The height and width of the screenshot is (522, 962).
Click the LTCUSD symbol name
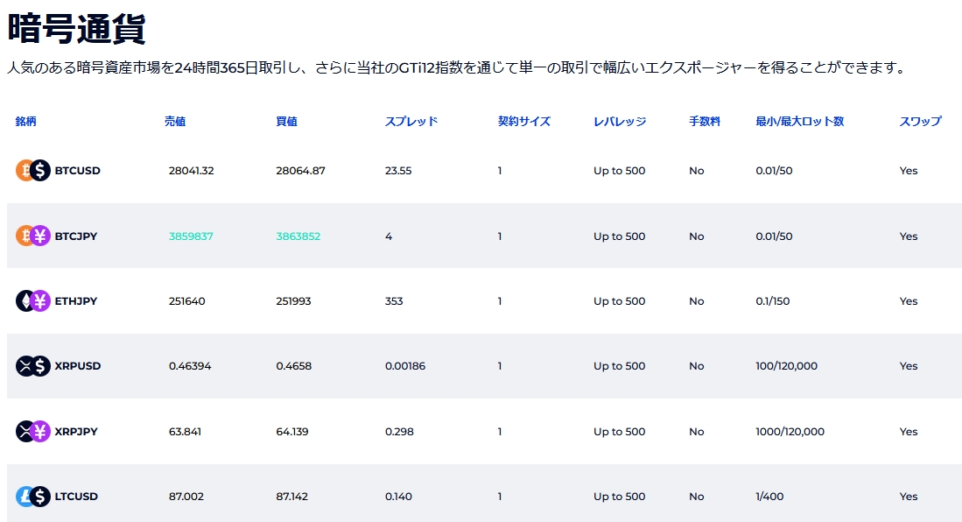[76, 497]
